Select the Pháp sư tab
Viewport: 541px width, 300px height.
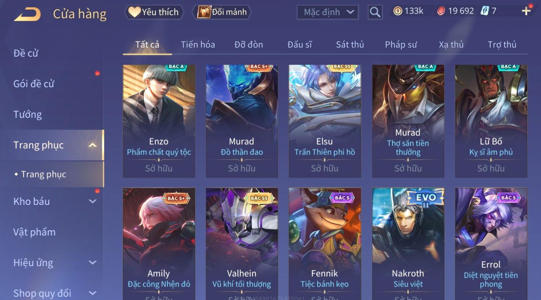(x=401, y=44)
